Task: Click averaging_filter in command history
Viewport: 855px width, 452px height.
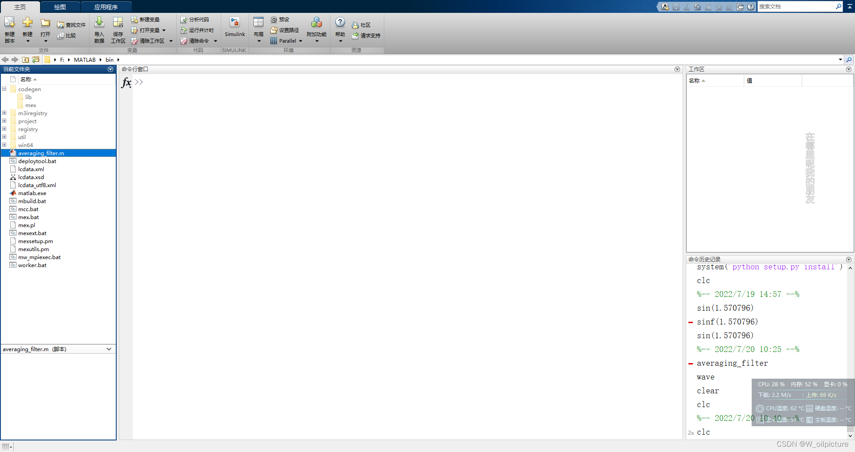Action: (x=733, y=363)
